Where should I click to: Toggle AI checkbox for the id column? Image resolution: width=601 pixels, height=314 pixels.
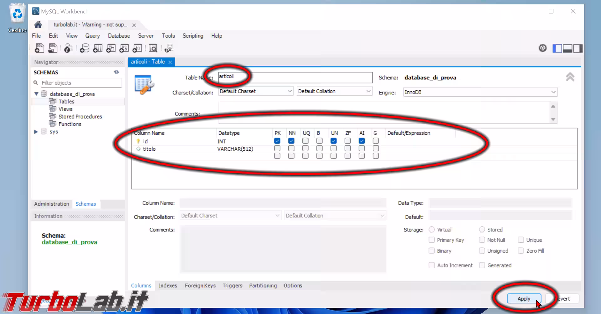pos(362,141)
